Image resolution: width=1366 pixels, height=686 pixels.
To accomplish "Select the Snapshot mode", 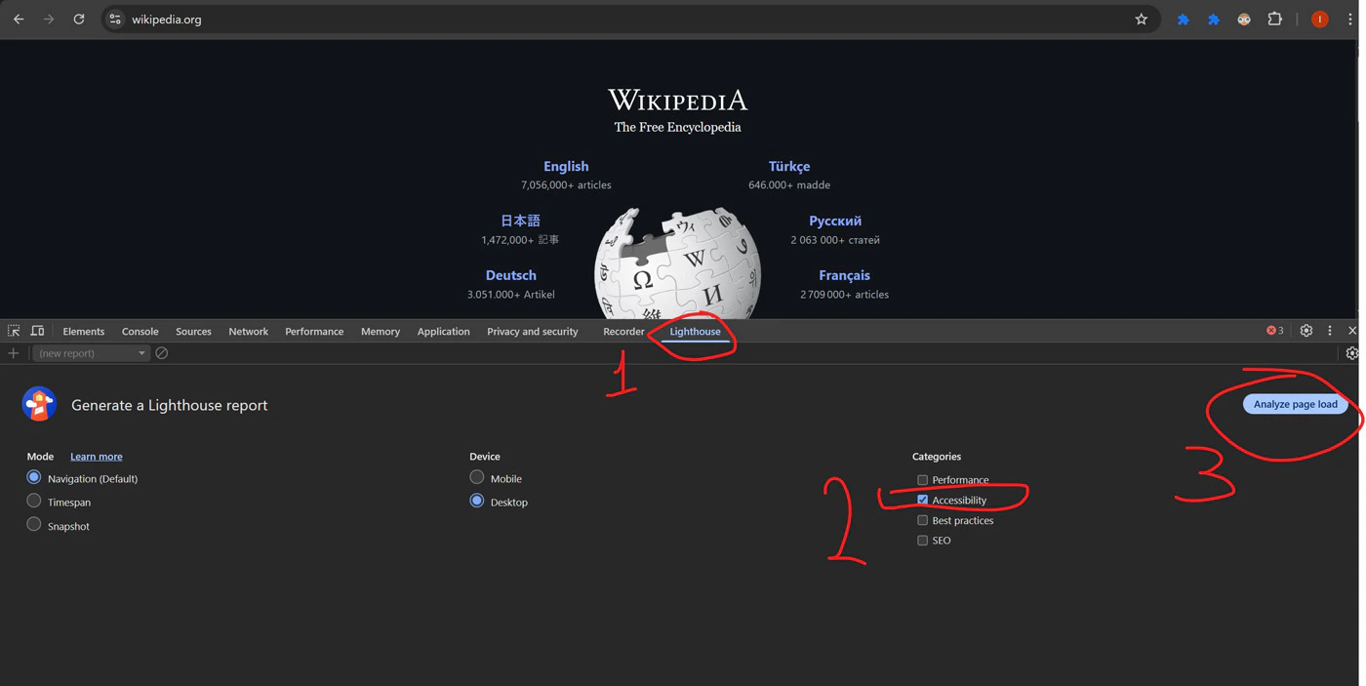I will point(34,524).
